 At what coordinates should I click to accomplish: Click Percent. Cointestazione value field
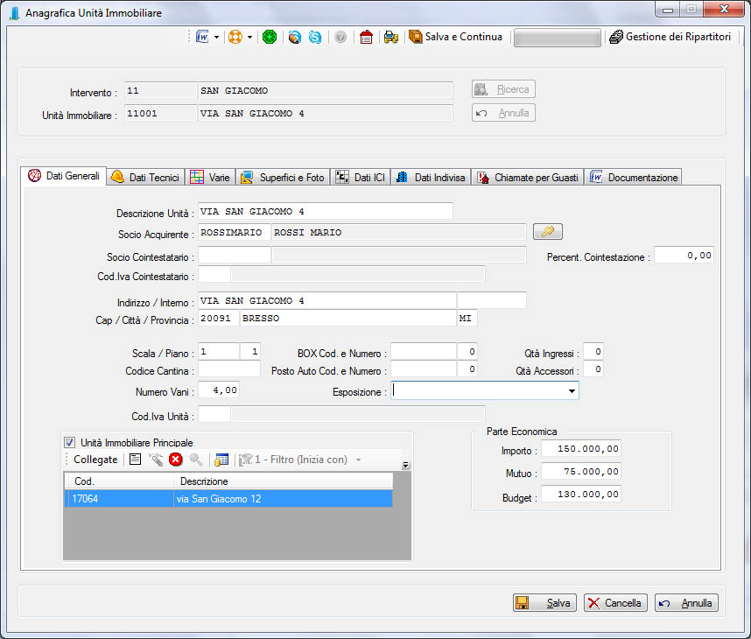pos(684,256)
